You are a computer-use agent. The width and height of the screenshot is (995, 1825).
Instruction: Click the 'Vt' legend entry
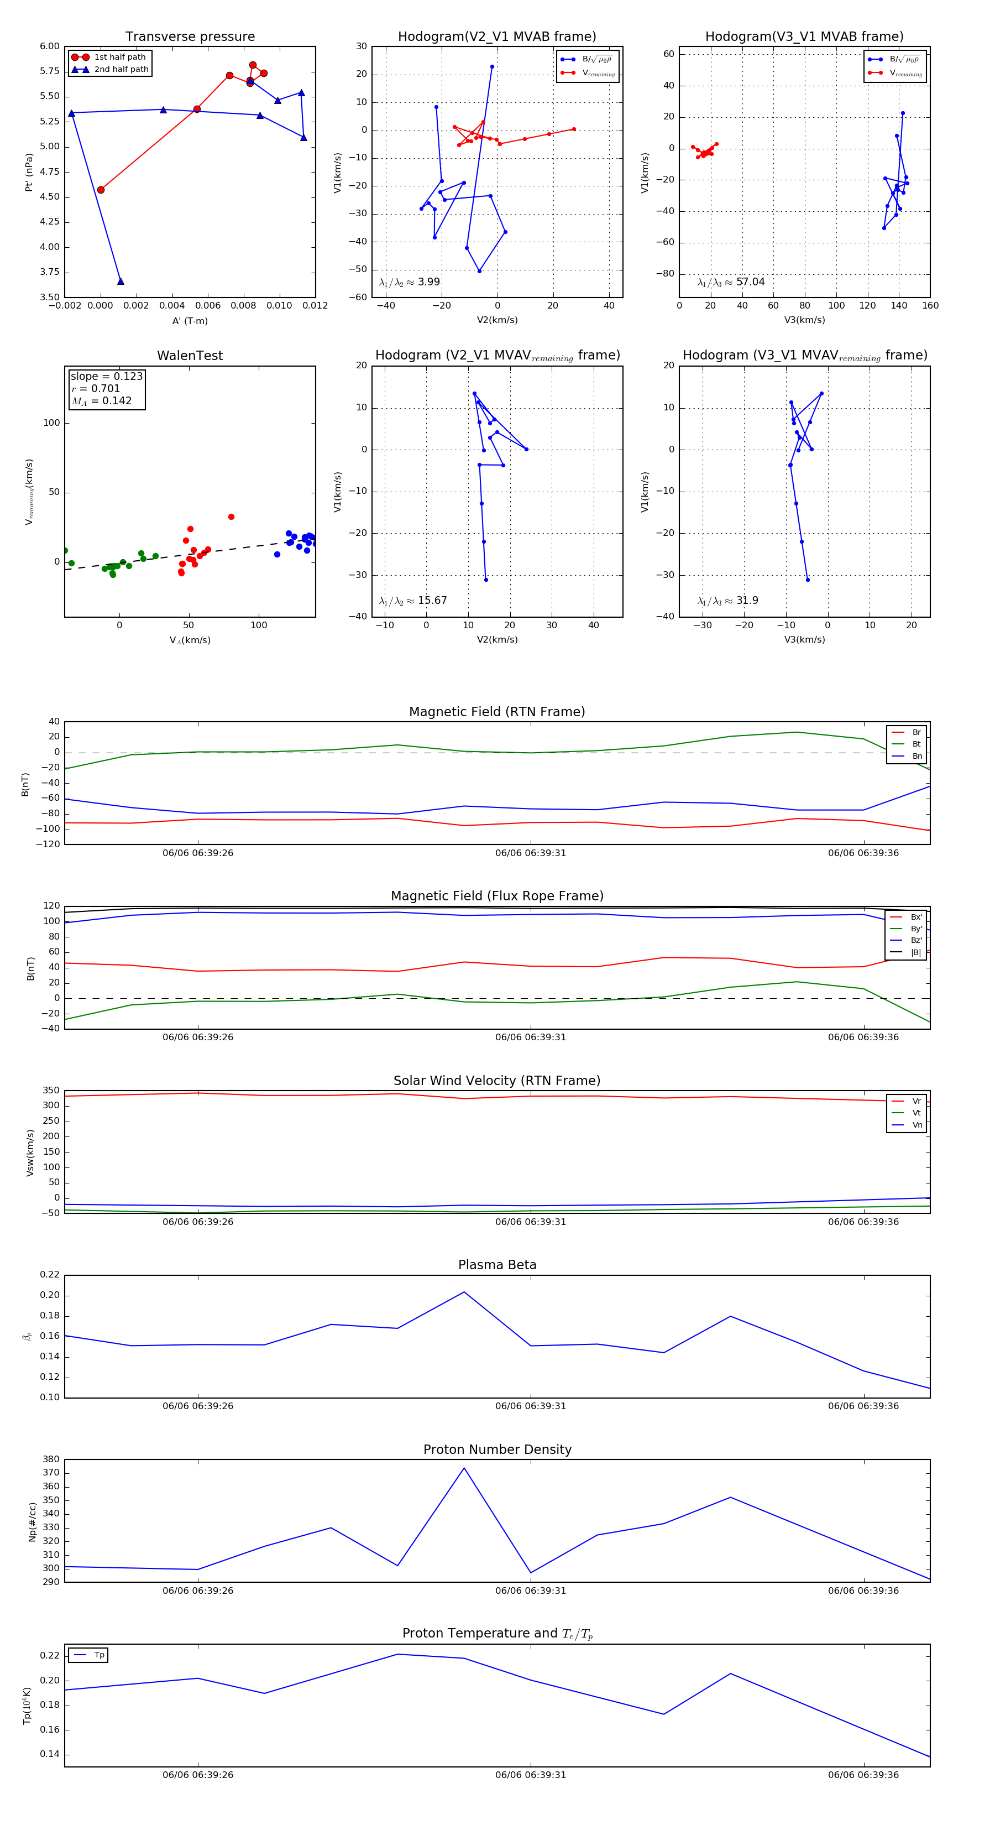pyautogui.click(x=907, y=1113)
